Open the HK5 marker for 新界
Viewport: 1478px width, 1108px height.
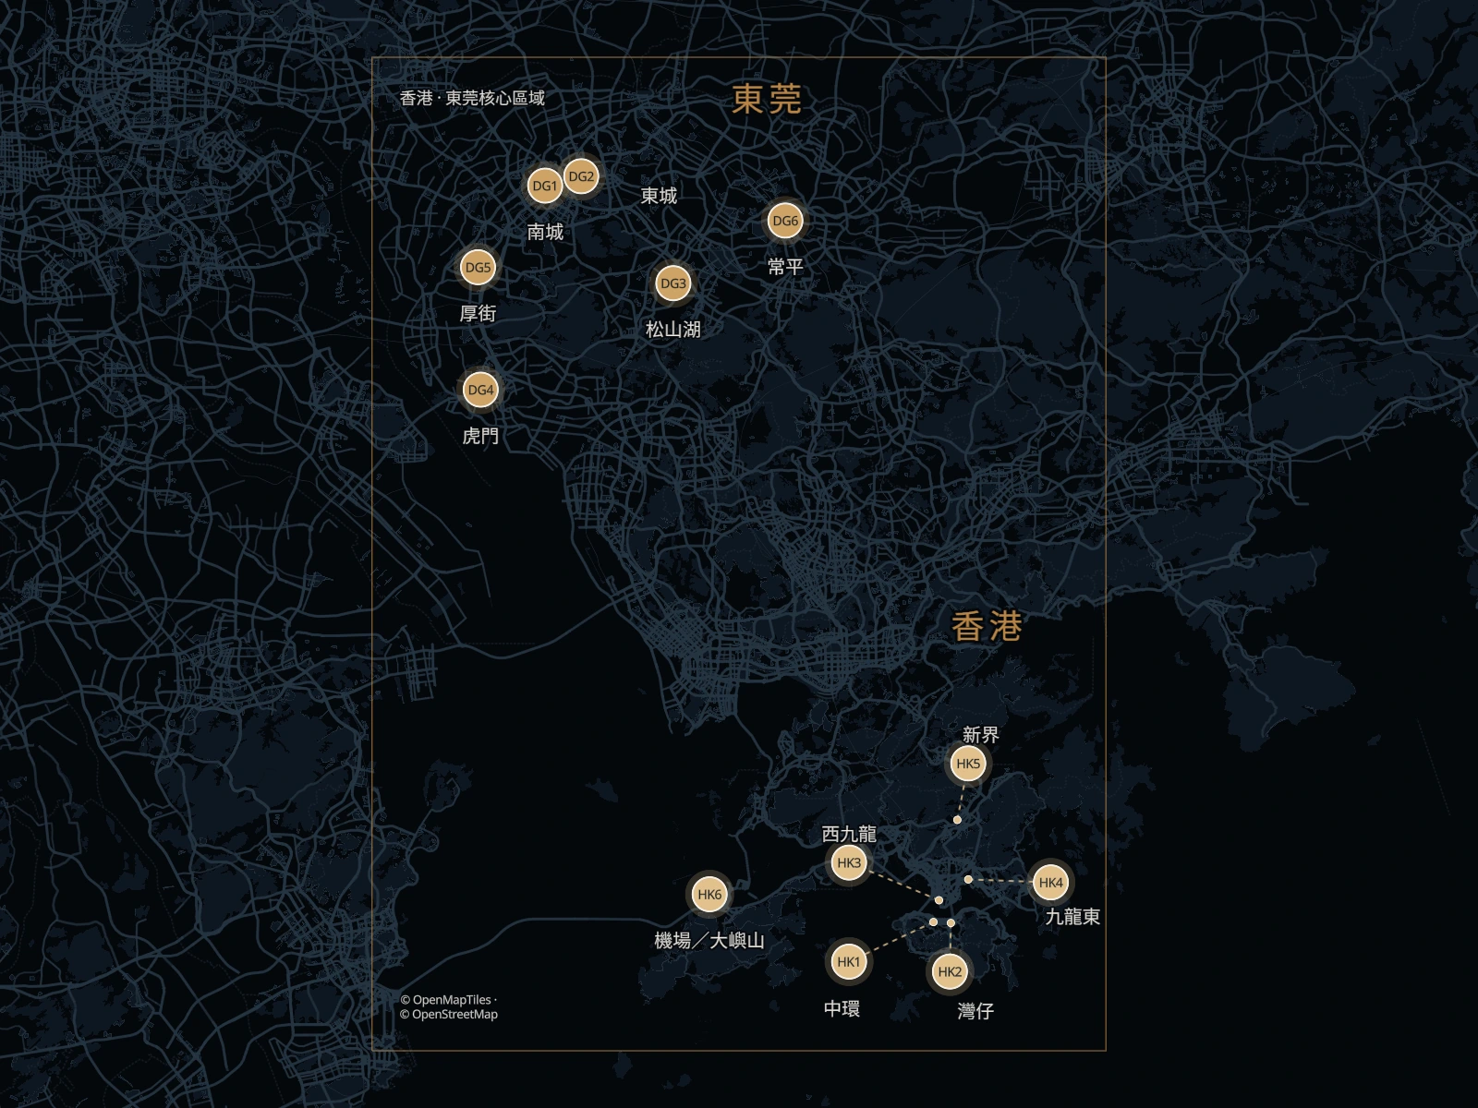pos(968,764)
